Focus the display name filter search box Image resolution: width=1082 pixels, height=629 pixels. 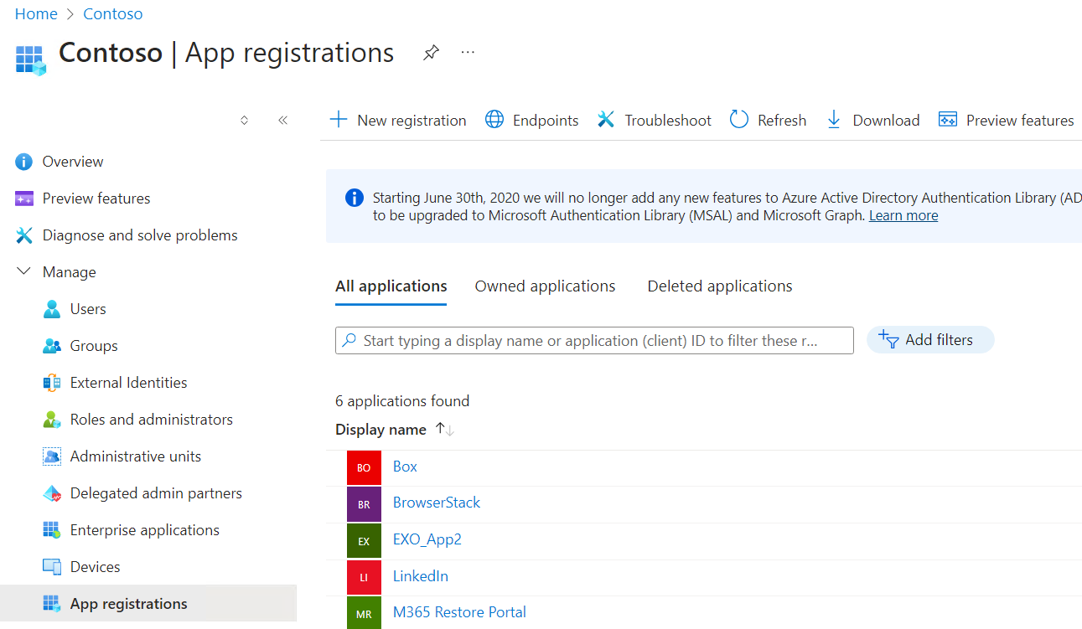tap(594, 341)
